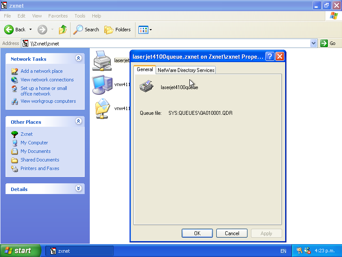The height and width of the screenshot is (257, 342).
Task: Click Set up a home or small office network
Action: 44,91
